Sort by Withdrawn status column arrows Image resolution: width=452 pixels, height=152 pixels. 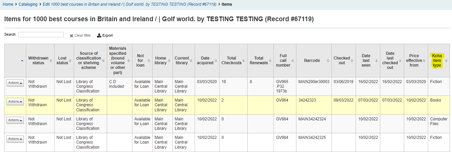pyautogui.click(x=51, y=61)
